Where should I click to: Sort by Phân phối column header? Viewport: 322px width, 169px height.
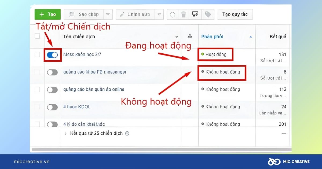pos(212,36)
